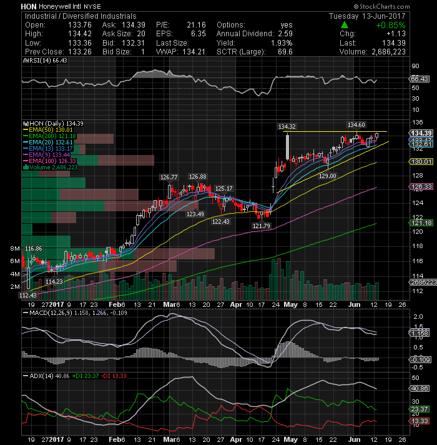Click the +DI 23.37 legend label
The width and height of the screenshot is (437, 445).
pyautogui.click(x=86, y=376)
